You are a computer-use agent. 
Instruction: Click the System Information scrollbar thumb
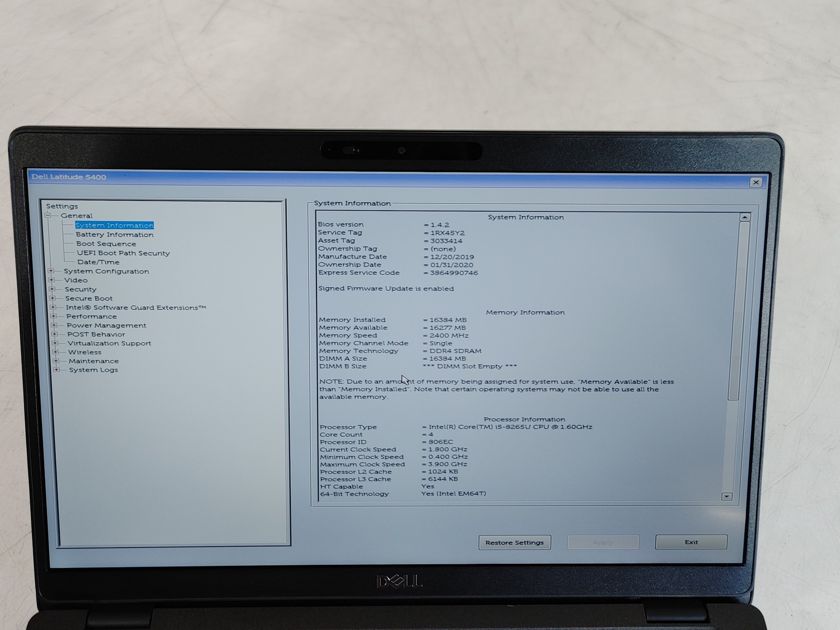pos(739,310)
